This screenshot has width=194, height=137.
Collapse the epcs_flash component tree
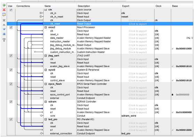[x=46, y=84]
